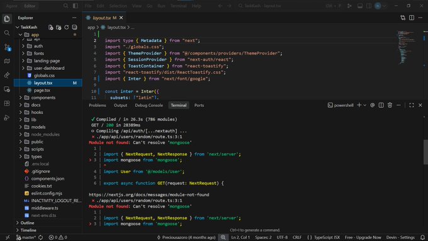Toggle panel visibility icon in title bar
Viewport: 428px width, 241px height.
point(360,6)
